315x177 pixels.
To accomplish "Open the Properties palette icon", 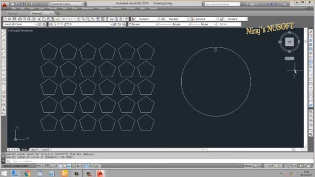I will point(98,19).
